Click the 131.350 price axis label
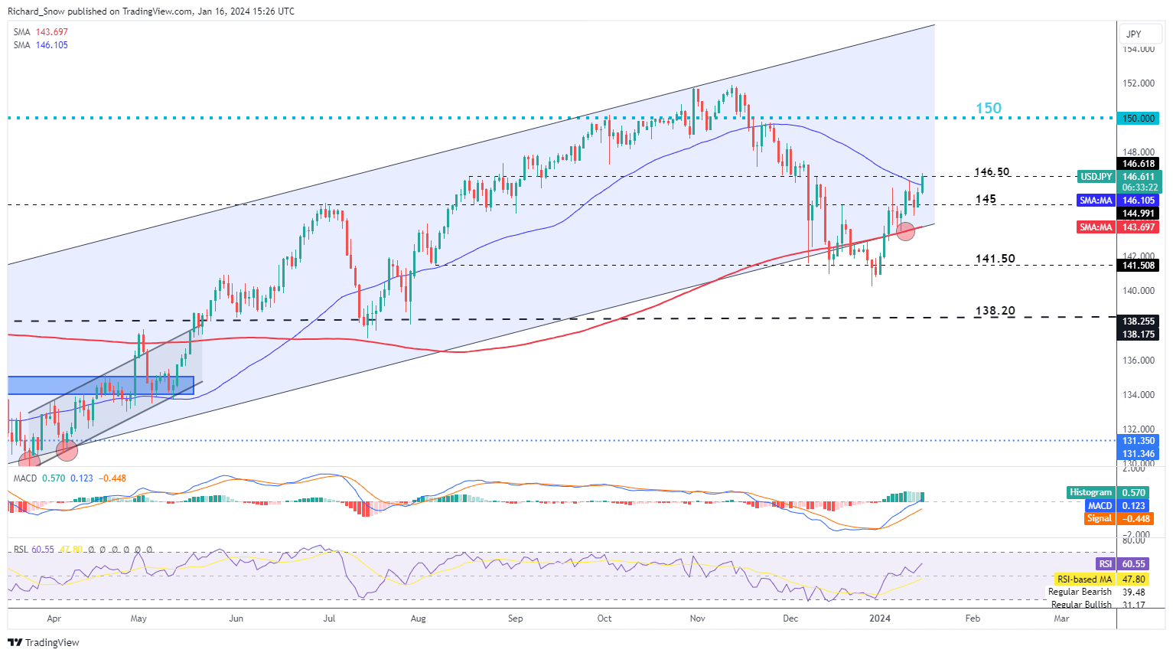Image resolution: width=1173 pixels, height=656 pixels. [x=1139, y=441]
